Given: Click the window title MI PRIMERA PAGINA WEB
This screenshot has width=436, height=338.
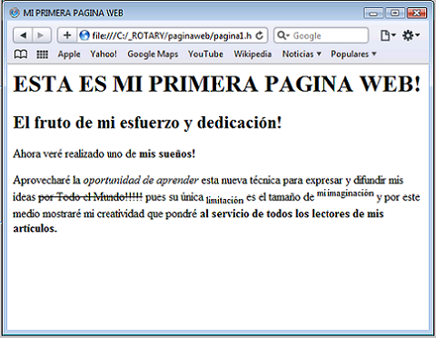Looking at the screenshot, I should [74, 13].
